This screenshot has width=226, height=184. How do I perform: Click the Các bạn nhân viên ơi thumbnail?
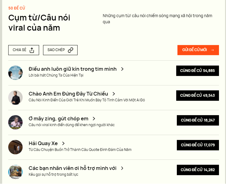coord(15,172)
